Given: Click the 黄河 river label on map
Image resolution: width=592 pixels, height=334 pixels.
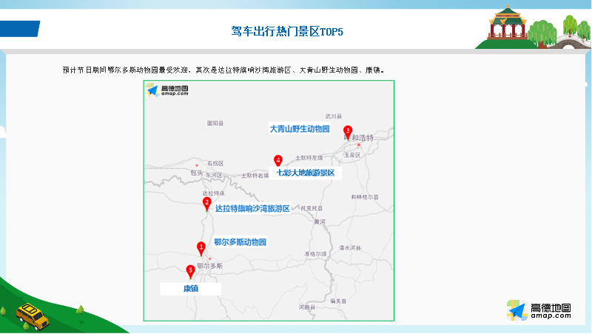Looking at the screenshot, I should point(319,221).
